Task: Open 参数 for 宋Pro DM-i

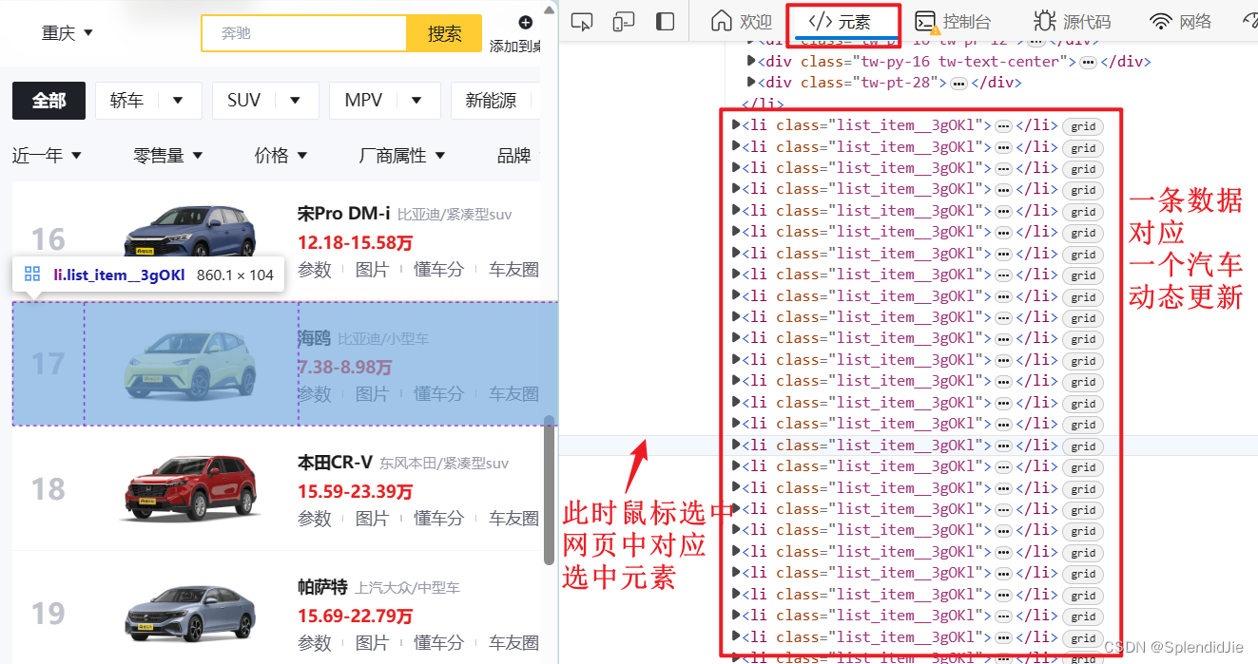Action: (315, 270)
